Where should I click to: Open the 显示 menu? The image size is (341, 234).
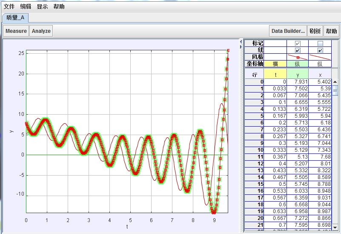click(x=42, y=6)
